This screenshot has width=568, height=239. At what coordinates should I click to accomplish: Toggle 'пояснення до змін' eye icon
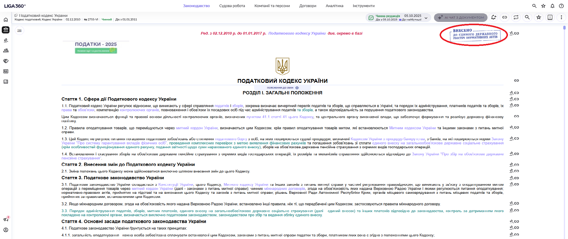297,88
